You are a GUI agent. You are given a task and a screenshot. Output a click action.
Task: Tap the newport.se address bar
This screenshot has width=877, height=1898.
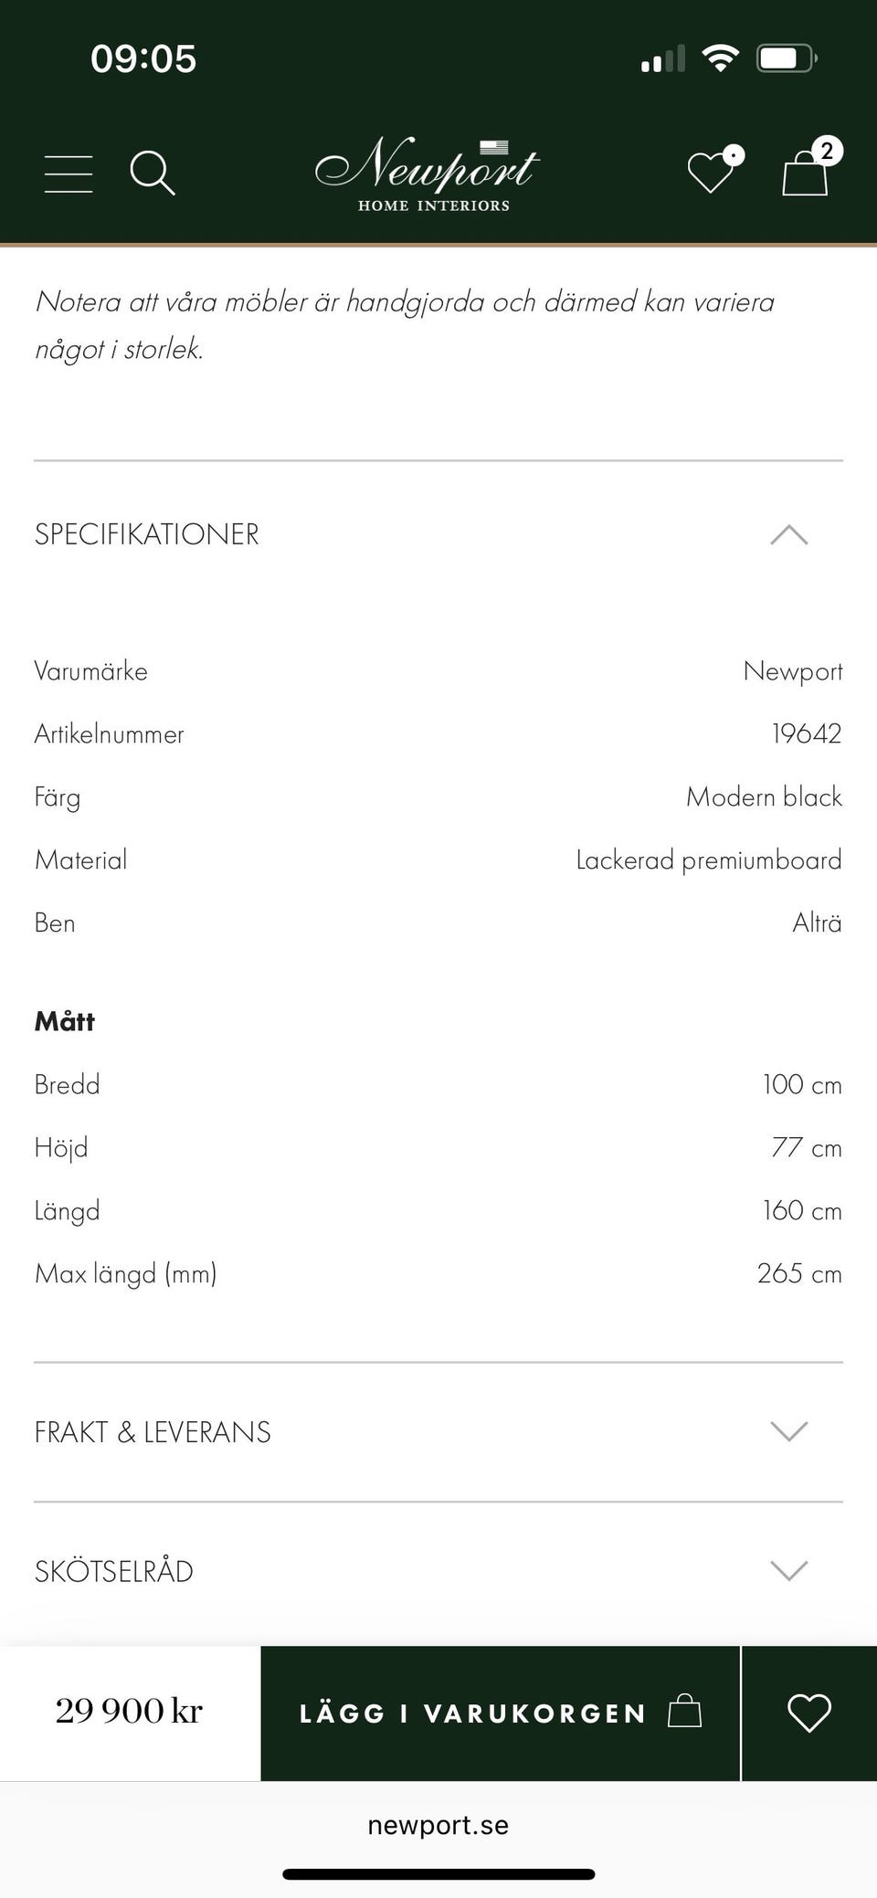pos(438,1825)
